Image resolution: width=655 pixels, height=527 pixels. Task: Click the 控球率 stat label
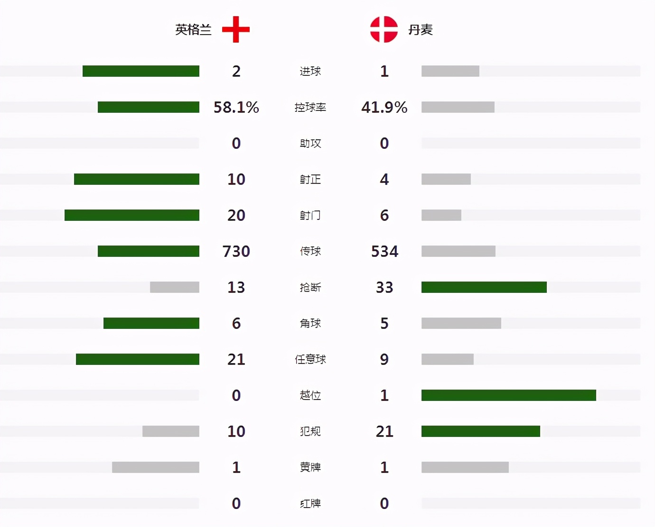coord(310,107)
